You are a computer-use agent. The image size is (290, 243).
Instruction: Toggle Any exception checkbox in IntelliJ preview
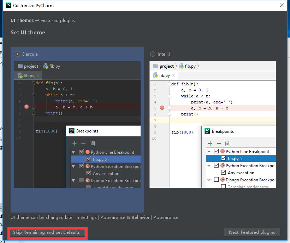(x=224, y=172)
